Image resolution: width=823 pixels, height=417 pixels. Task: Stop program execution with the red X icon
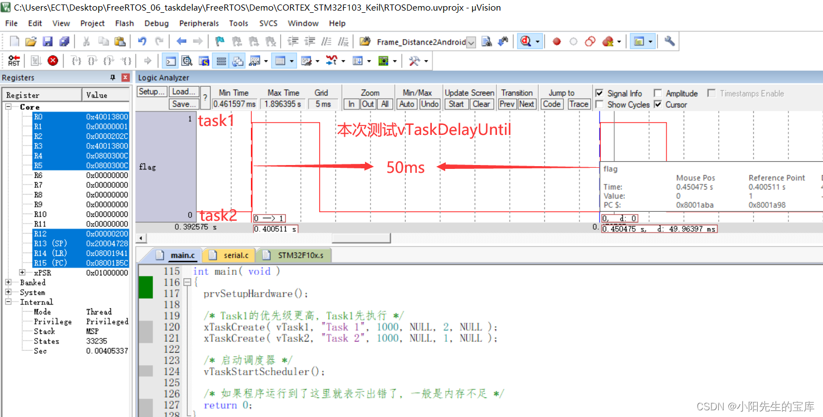click(53, 61)
